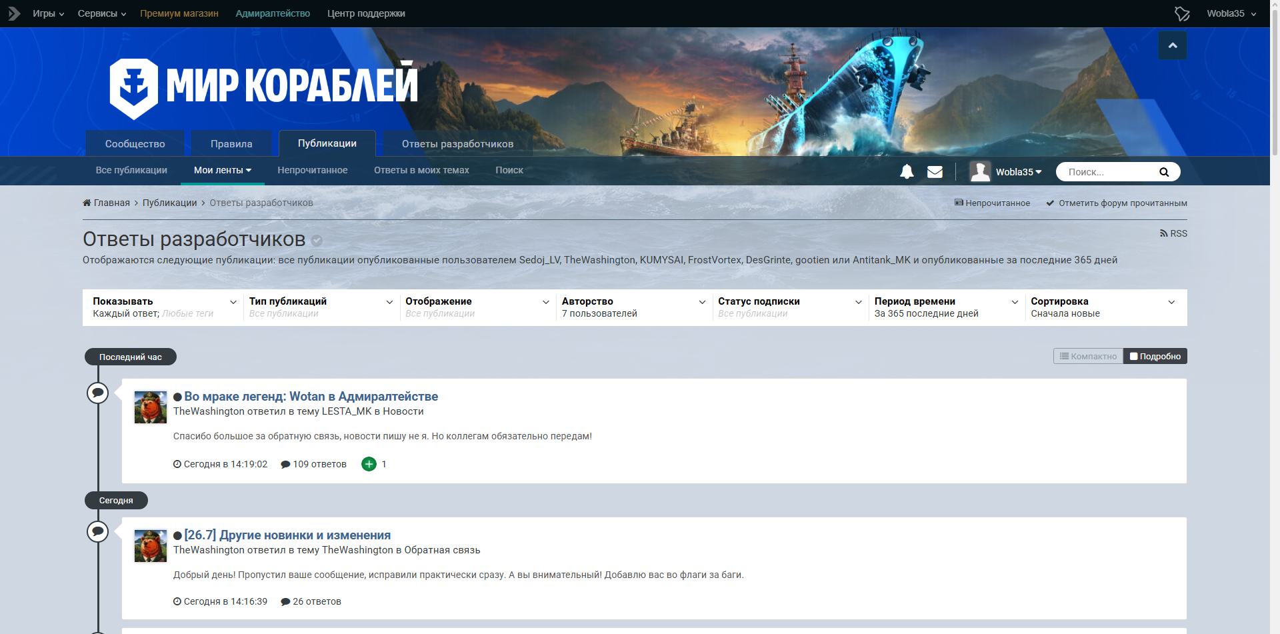Screen dimensions: 1280x634
Task: Click unread dot before Во мраке легенд title
Action: pos(177,397)
